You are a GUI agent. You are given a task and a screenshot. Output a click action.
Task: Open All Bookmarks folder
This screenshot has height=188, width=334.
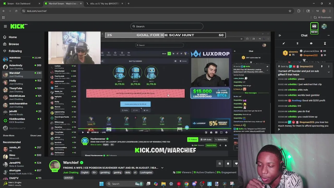[323, 17]
